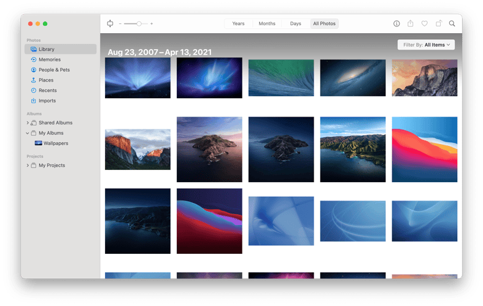This screenshot has height=306, width=483.
Task: Click the red close window button
Action: click(x=30, y=24)
